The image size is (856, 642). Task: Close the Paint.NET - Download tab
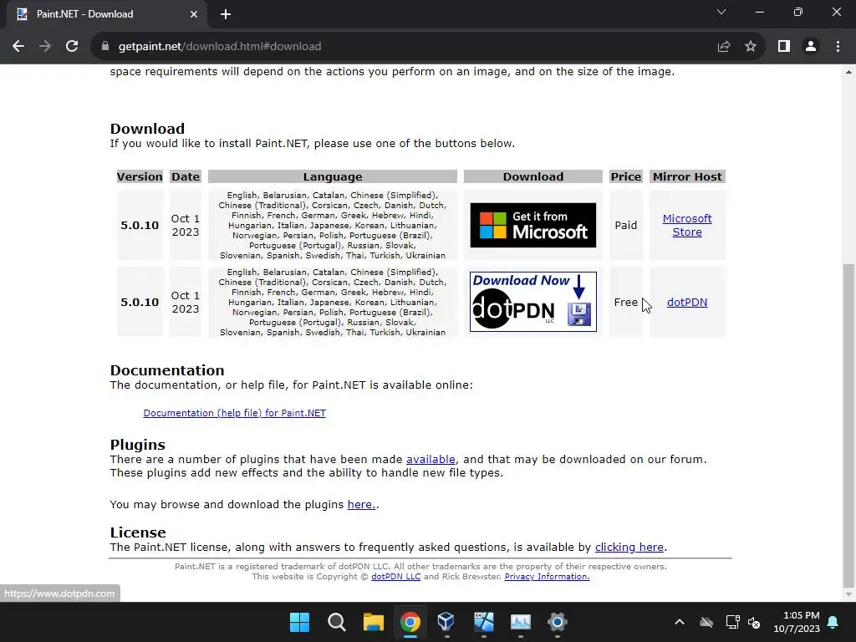point(193,14)
